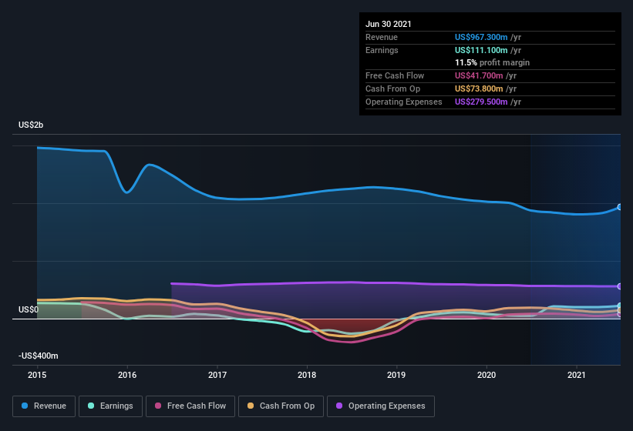Click the 11.5% profit margin text
This screenshot has width=633, height=431.
492,62
